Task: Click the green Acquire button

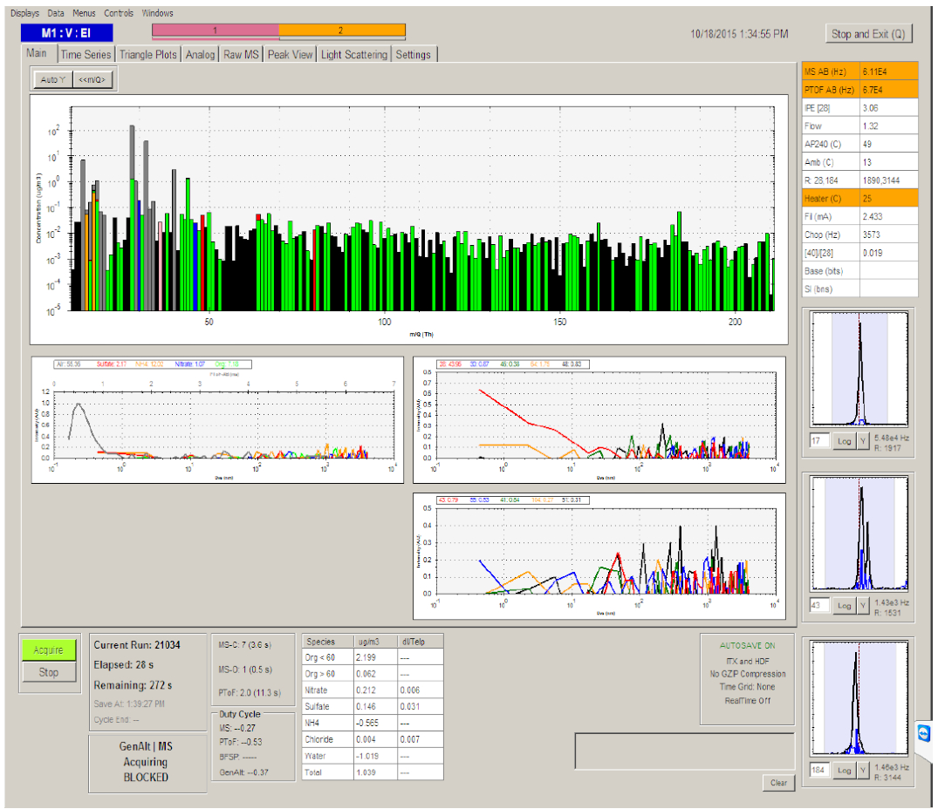Action: [49, 650]
